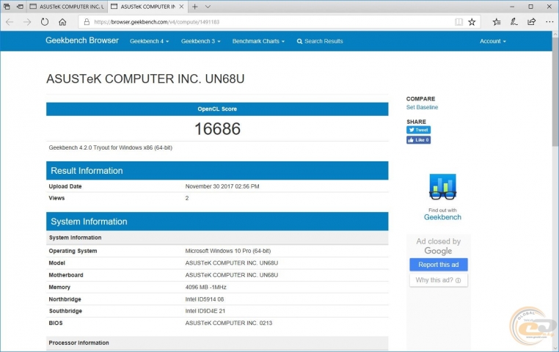Image resolution: width=559 pixels, height=352 pixels.
Task: Click the set tabs aside icon
Action: [x=21, y=7]
